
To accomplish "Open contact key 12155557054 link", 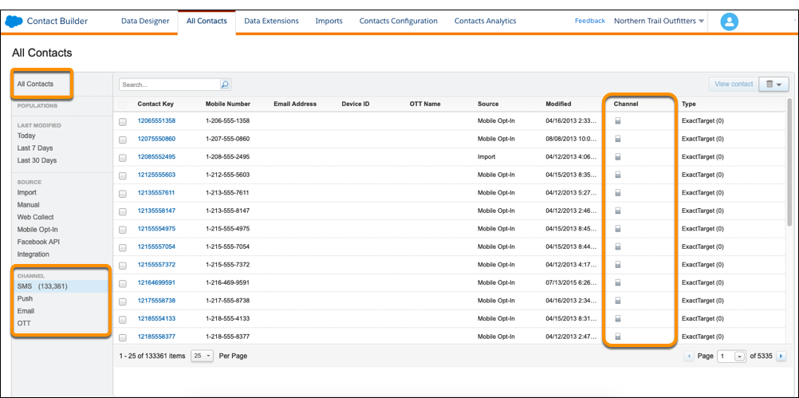I will pos(156,246).
